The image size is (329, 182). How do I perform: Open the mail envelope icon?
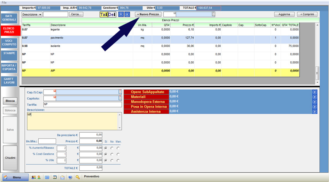tap(62, 177)
